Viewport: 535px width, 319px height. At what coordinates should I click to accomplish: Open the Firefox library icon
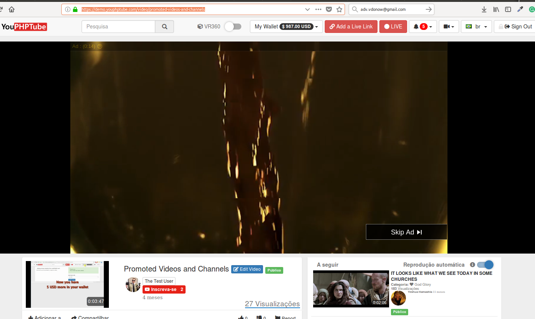[x=496, y=9]
